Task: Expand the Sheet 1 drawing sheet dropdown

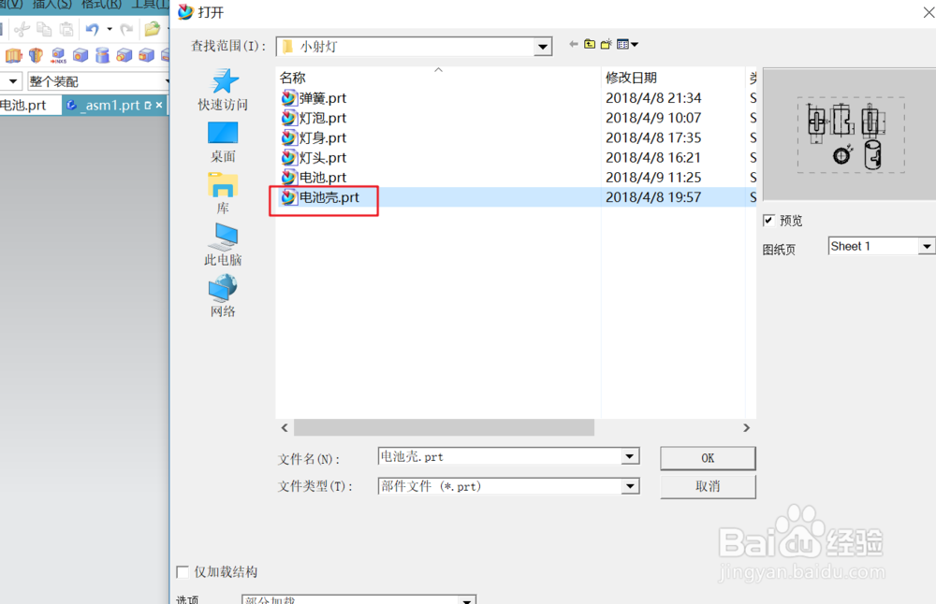Action: click(927, 246)
